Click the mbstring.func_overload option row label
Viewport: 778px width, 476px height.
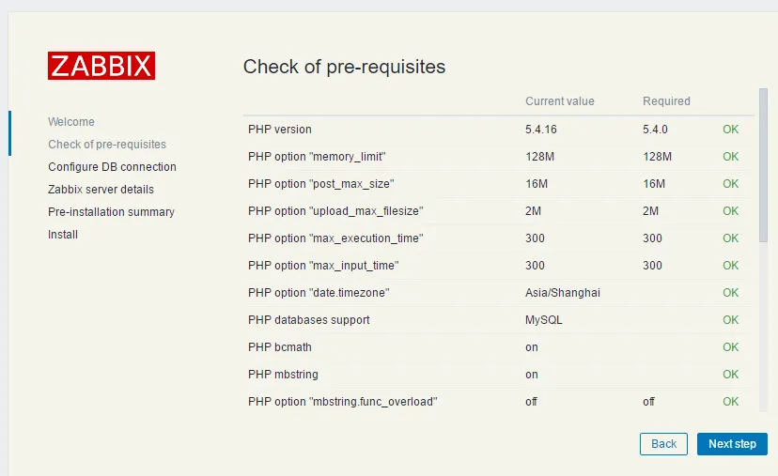coord(343,402)
